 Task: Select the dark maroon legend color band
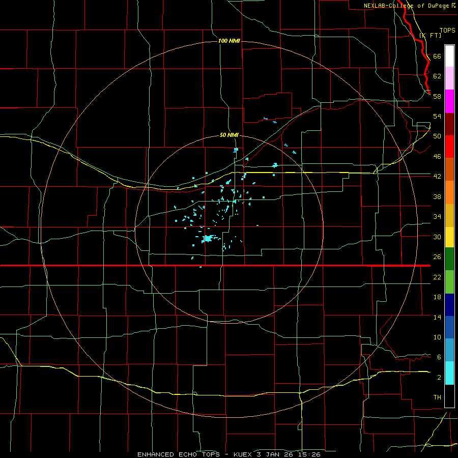click(449, 124)
